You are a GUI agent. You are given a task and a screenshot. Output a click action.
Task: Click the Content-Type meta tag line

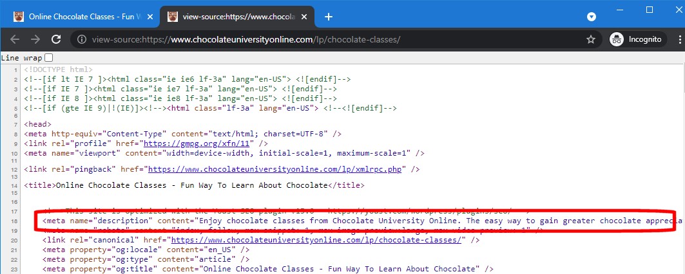click(182, 134)
